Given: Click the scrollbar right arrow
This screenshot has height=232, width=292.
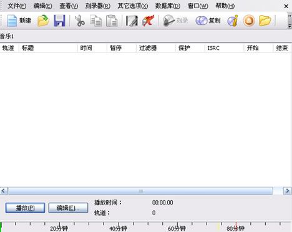Looking at the screenshot, I should (x=288, y=191).
